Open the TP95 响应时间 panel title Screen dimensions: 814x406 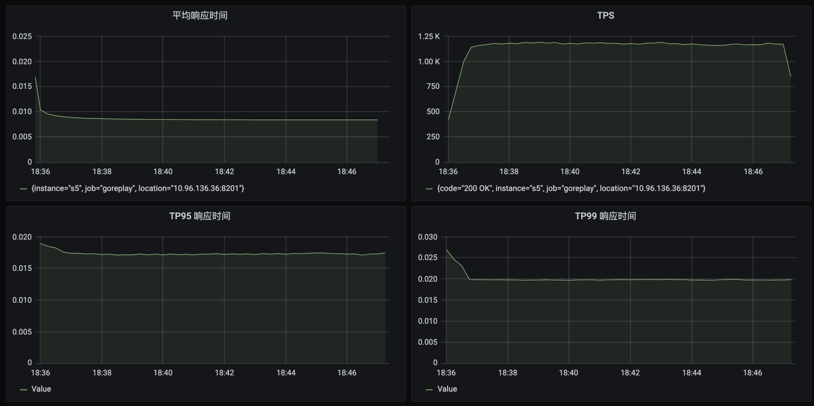click(200, 216)
